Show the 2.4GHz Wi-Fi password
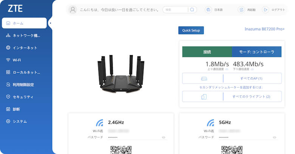This screenshot has height=154, width=295. point(164,137)
